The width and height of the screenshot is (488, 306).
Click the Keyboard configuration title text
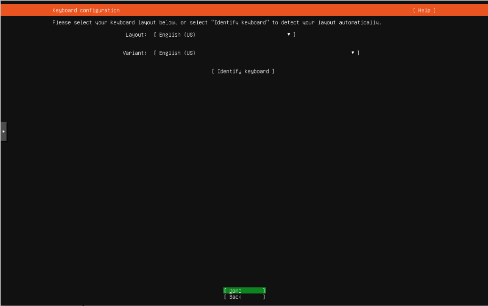(86, 10)
